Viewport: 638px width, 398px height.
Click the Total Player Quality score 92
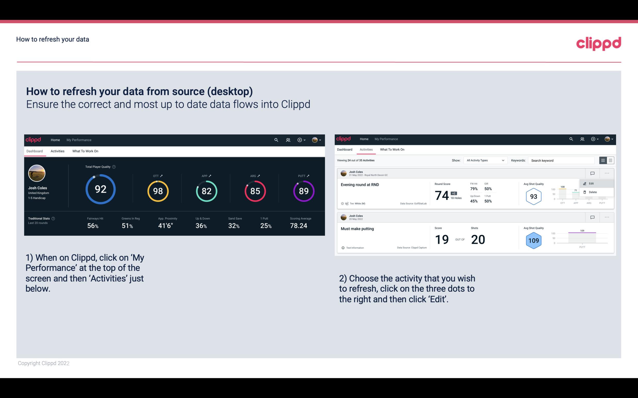pos(100,189)
